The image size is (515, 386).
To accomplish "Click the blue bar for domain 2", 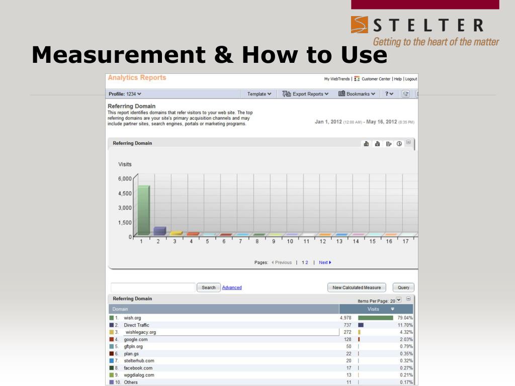I will click(x=159, y=231).
